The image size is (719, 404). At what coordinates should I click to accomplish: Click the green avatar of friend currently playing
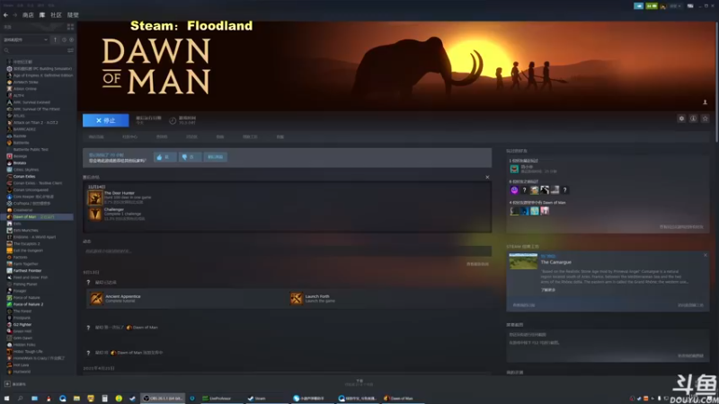(x=514, y=169)
